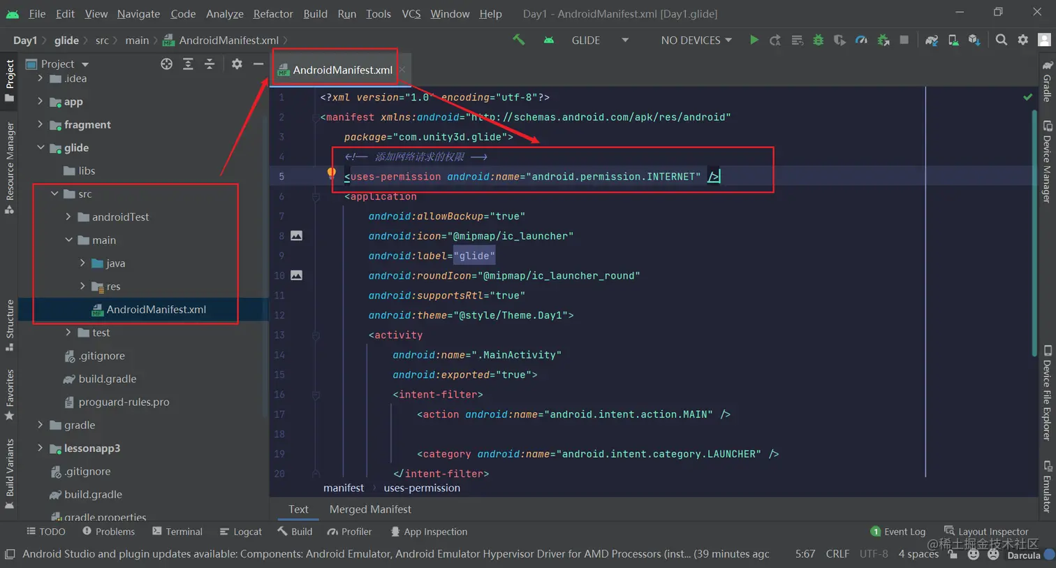Switch to the Merged Manifest tab
1056x568 pixels.
(370, 509)
